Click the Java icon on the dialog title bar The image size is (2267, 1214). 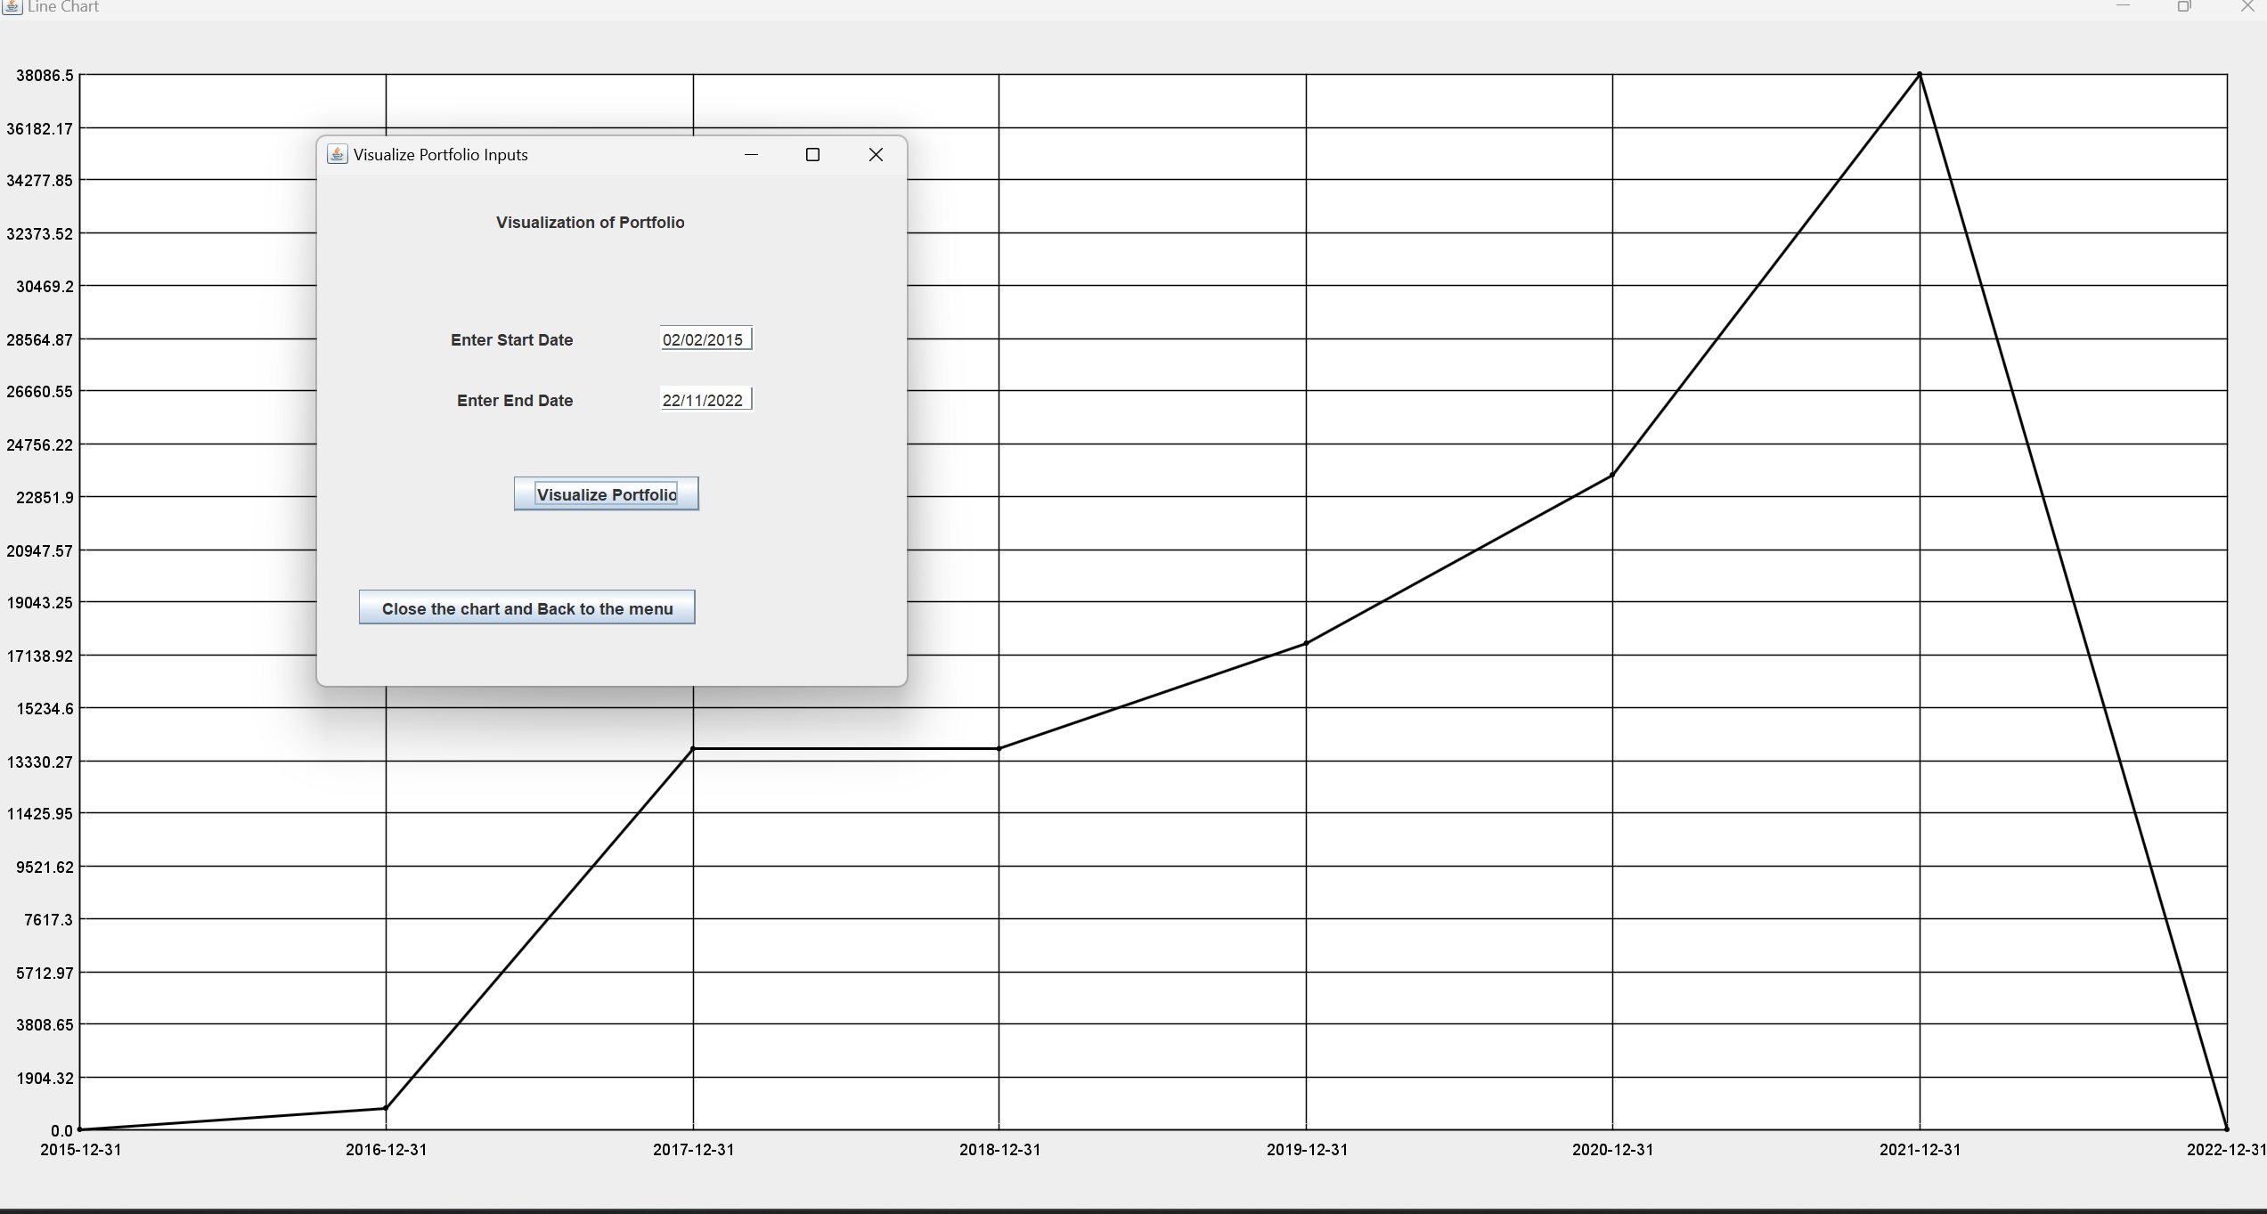tap(338, 153)
